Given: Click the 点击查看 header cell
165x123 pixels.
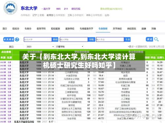Looking at the screenshot, I should tap(6, 52).
